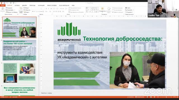Open the font size combo box
The height and width of the screenshot is (100, 179).
pyautogui.click(x=43, y=9)
